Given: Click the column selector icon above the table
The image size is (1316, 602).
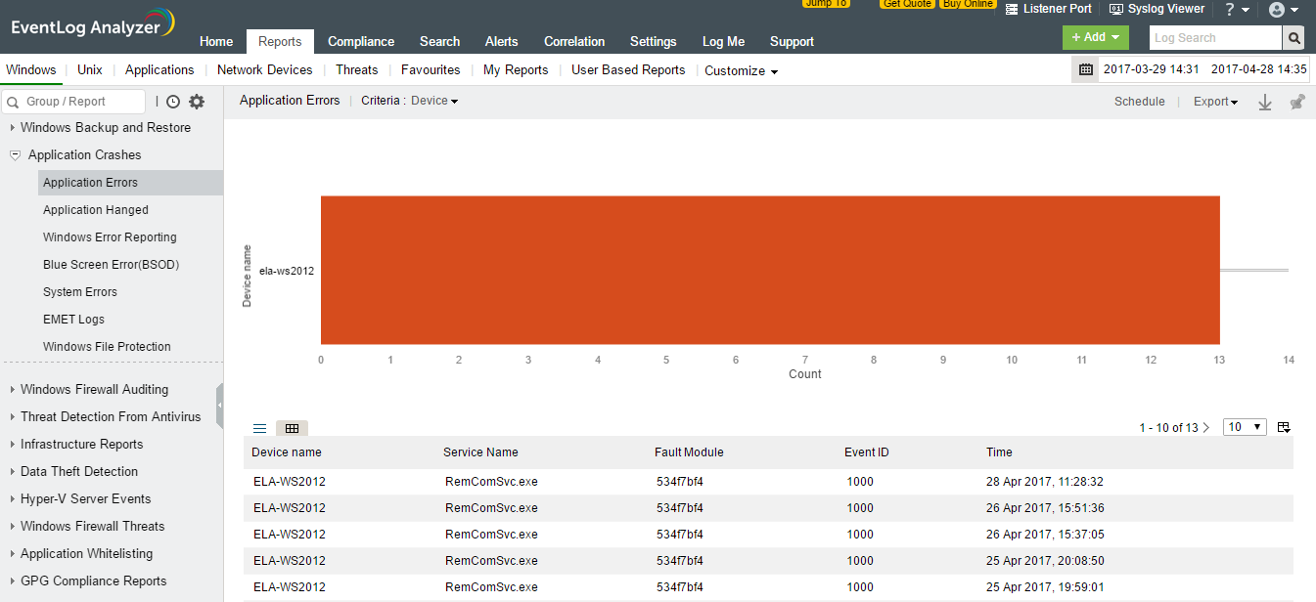Looking at the screenshot, I should pyautogui.click(x=1284, y=427).
